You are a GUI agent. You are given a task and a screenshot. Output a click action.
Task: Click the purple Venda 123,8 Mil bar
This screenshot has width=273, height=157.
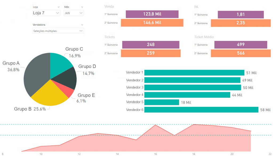(x=152, y=14)
